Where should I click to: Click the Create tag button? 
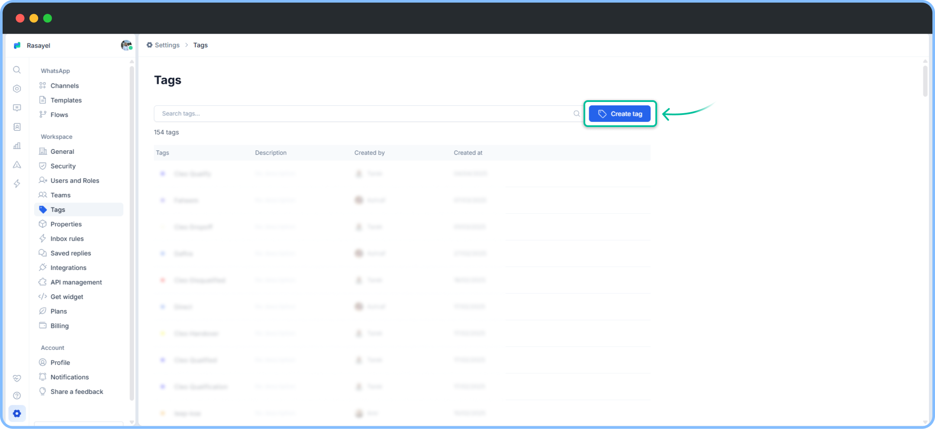(619, 114)
